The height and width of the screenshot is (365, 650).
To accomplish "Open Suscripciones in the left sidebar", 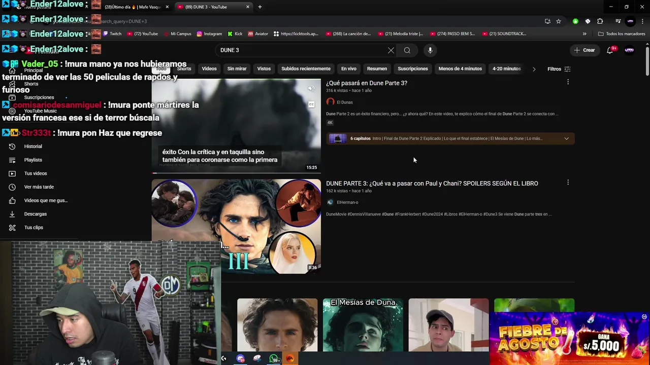I will [39, 97].
